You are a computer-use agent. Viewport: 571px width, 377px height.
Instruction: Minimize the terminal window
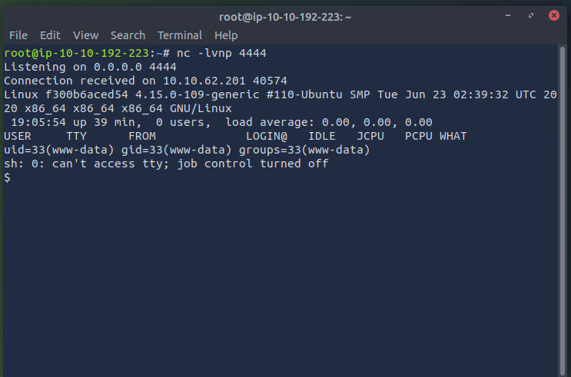point(508,15)
